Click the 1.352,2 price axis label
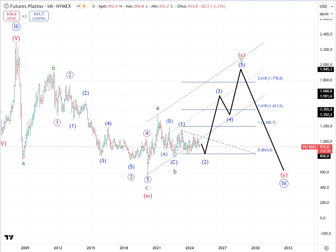Image resolution: width=336 pixels, height=252 pixels. pyautogui.click(x=326, y=115)
